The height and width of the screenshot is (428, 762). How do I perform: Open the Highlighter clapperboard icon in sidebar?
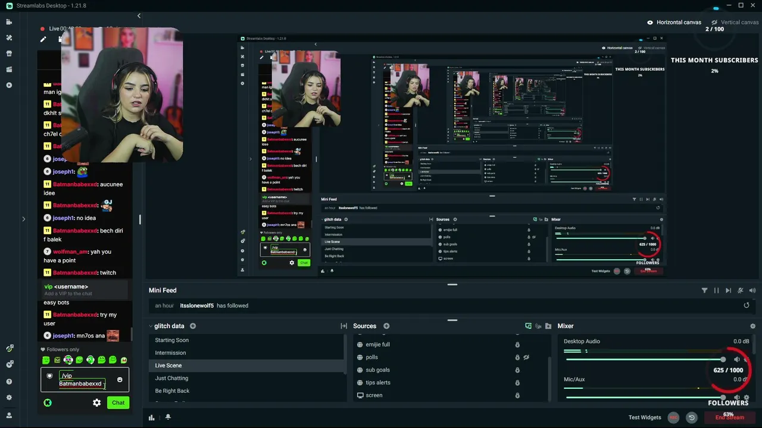coord(9,70)
